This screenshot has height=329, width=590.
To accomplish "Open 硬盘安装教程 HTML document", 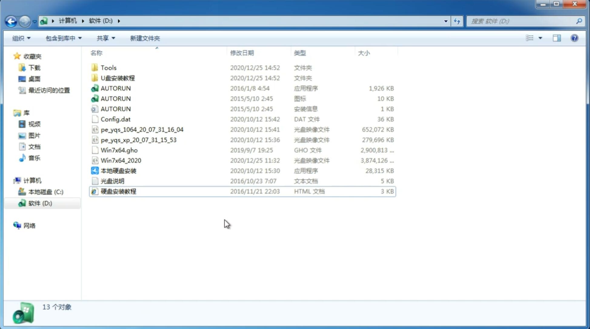I will tap(118, 191).
